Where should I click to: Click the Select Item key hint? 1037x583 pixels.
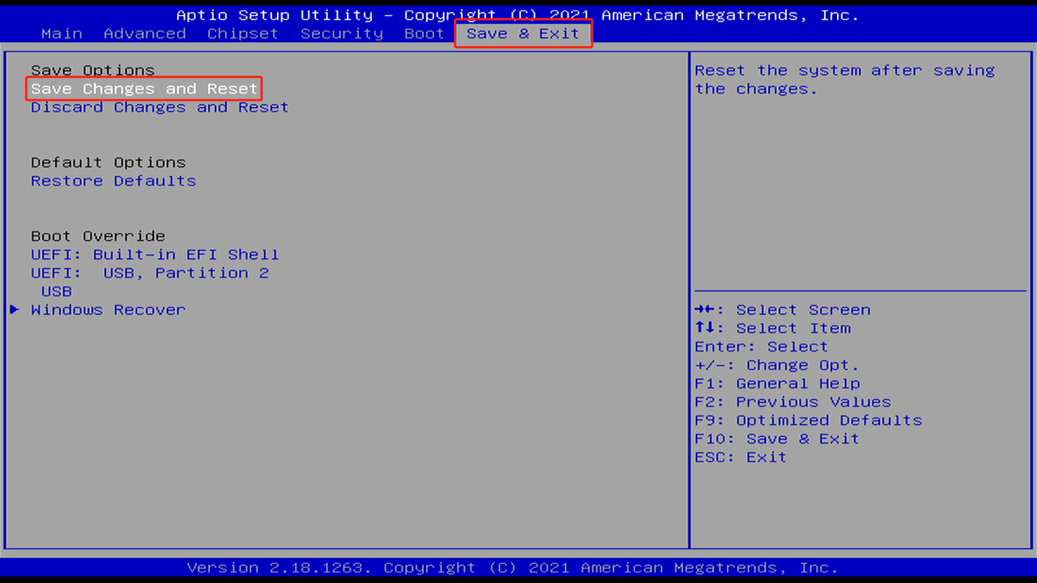point(773,328)
